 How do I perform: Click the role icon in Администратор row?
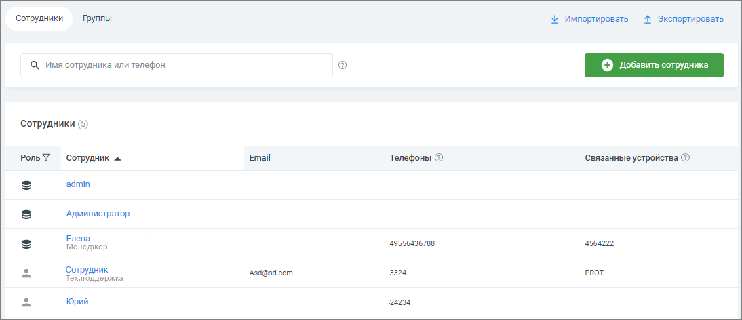[26, 215]
